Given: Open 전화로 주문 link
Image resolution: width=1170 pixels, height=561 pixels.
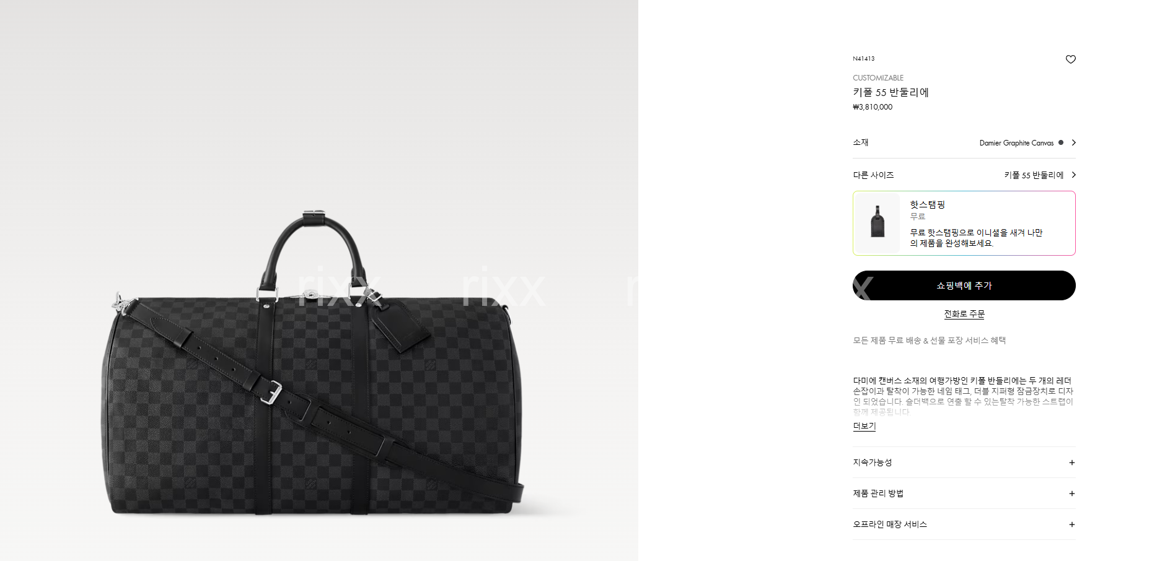Looking at the screenshot, I should [x=964, y=314].
